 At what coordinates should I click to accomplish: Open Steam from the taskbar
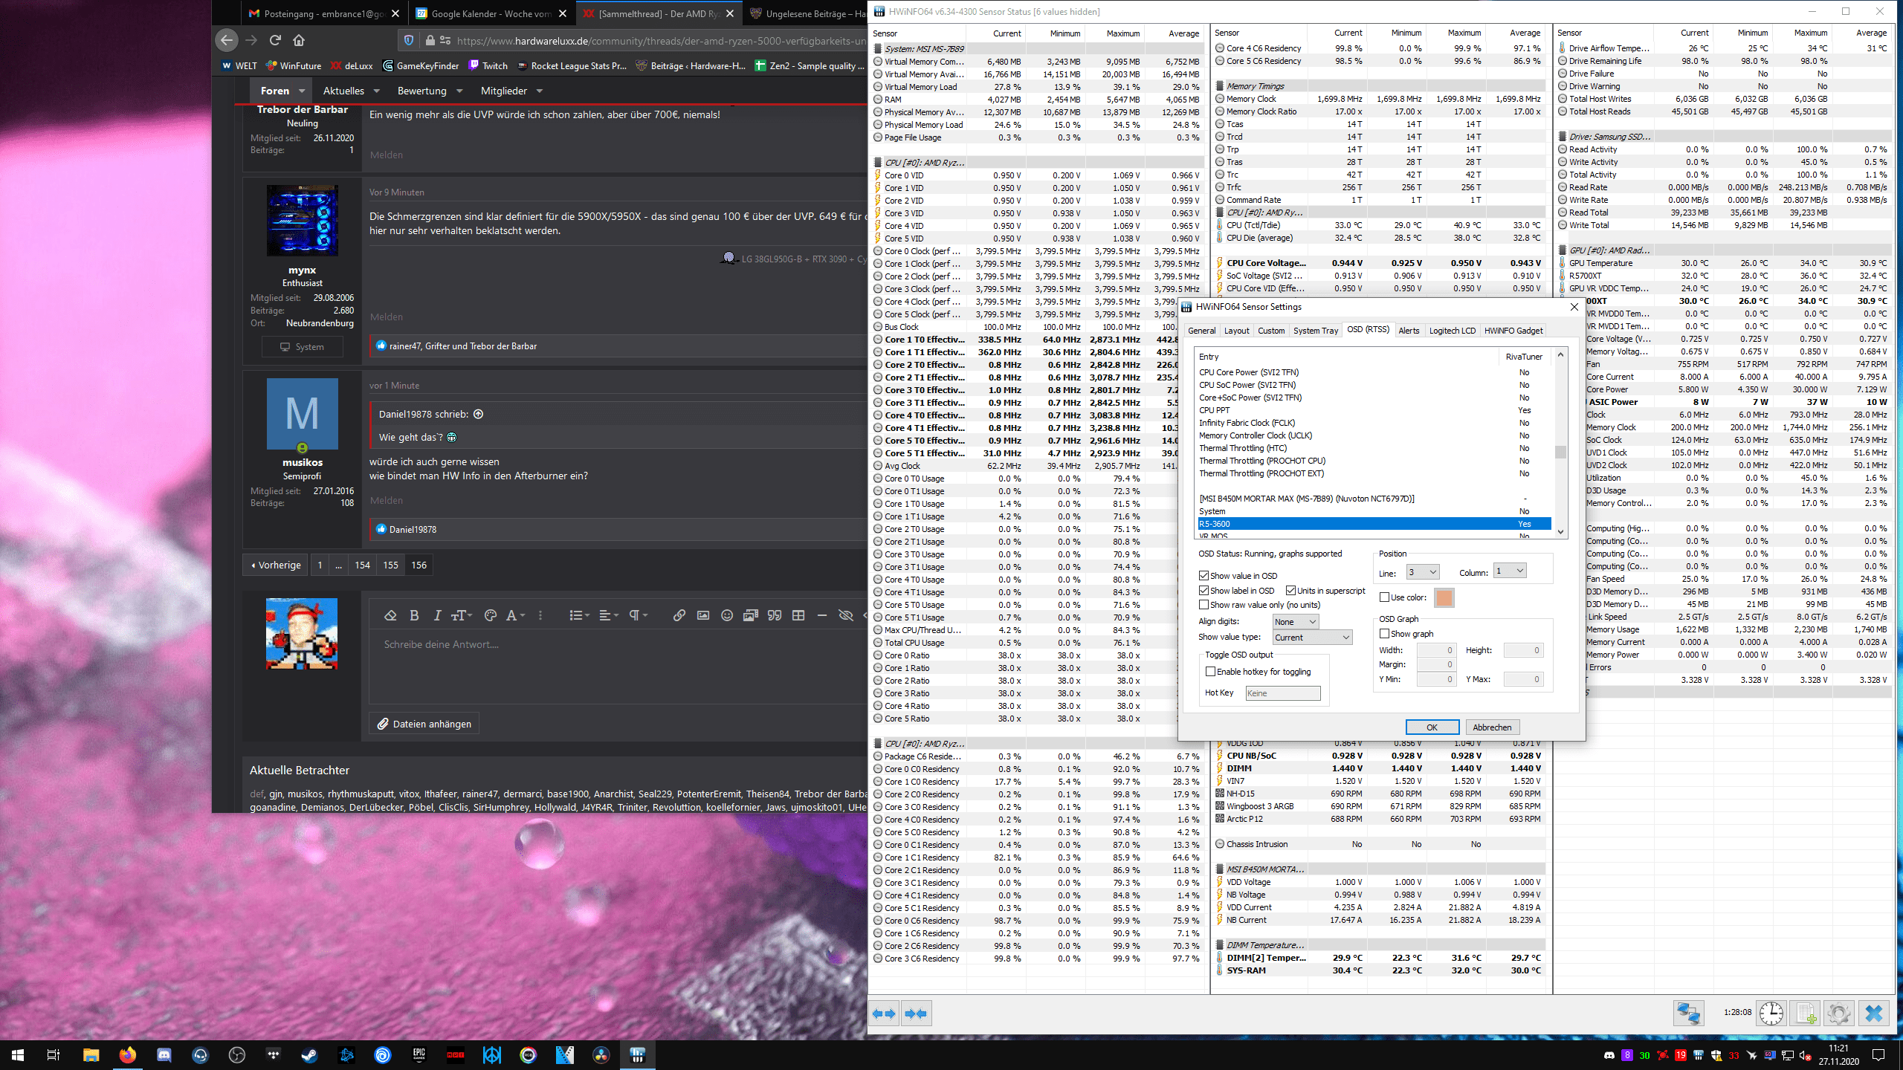pos(309,1054)
